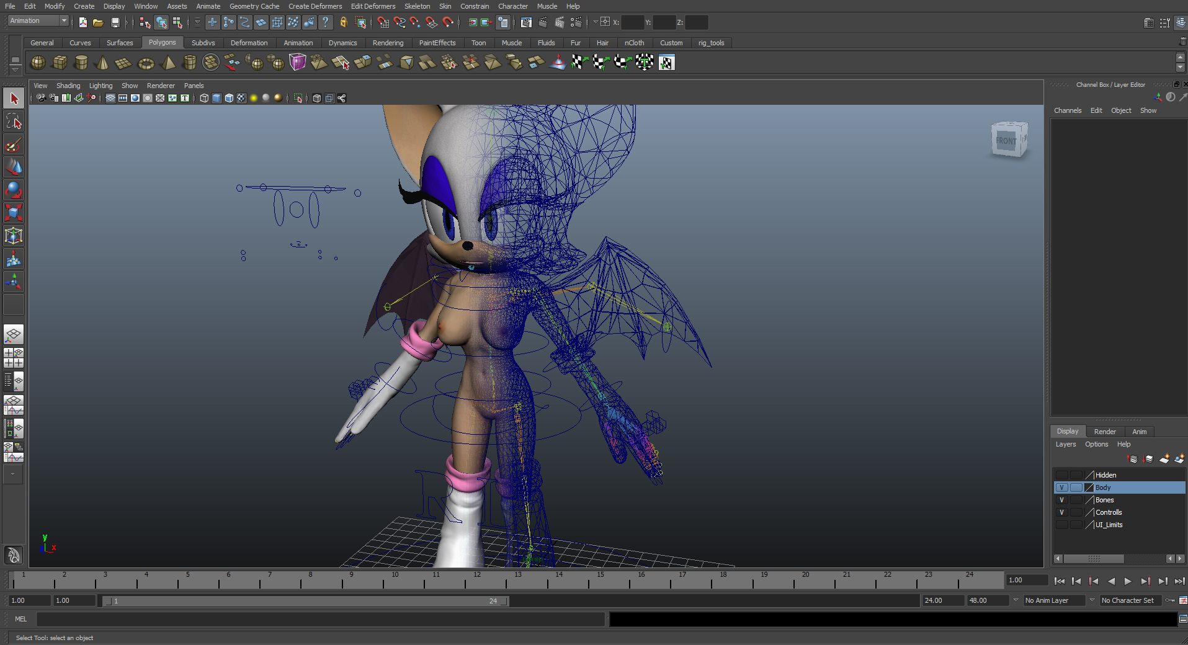Open the Animation menu set dropdown
This screenshot has height=645, width=1188.
(x=38, y=21)
